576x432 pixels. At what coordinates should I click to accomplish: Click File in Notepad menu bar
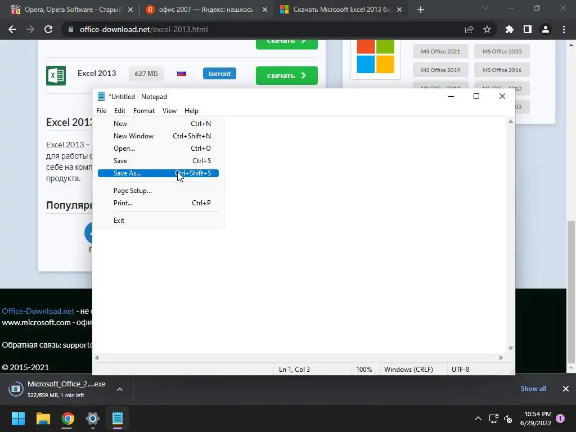click(101, 111)
